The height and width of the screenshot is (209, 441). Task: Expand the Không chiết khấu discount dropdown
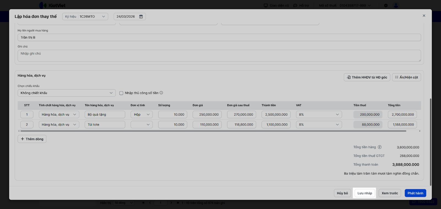(66, 93)
